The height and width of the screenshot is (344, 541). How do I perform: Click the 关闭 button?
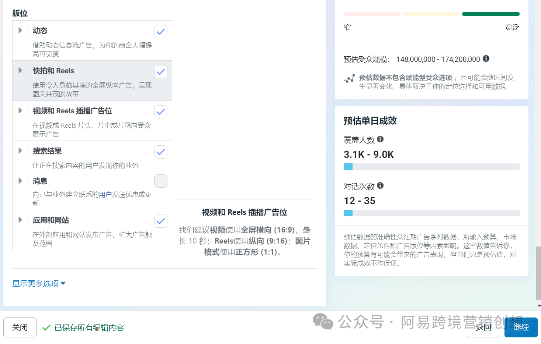(x=20, y=327)
